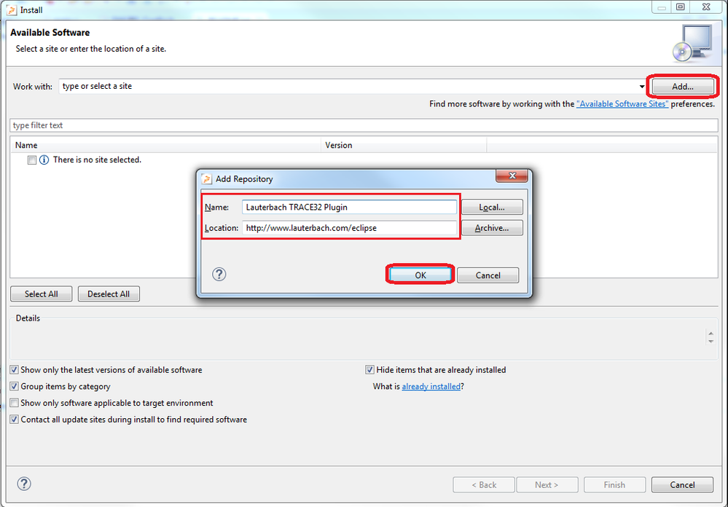Click the Name column header
The image size is (728, 507).
165,145
